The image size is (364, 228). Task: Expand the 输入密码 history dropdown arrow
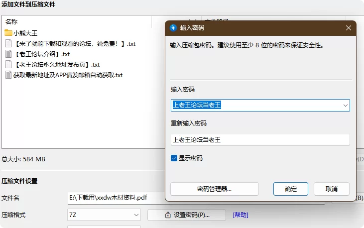345,106
